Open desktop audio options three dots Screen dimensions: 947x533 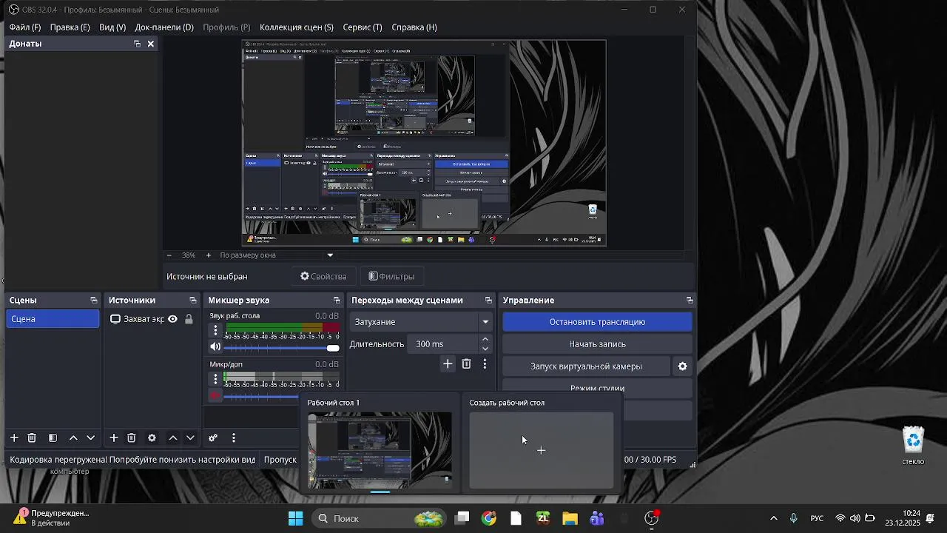coord(215,330)
